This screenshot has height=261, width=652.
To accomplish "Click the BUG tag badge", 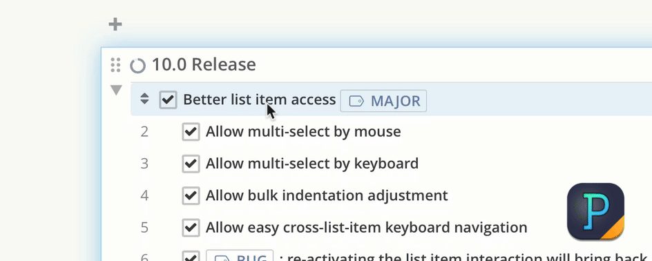I will tap(240, 255).
